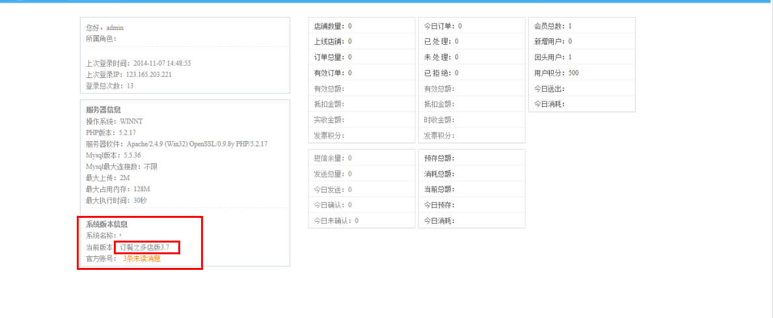Click the 今日未确认 unconfirmed today row
The width and height of the screenshot is (773, 318).
pos(362,220)
